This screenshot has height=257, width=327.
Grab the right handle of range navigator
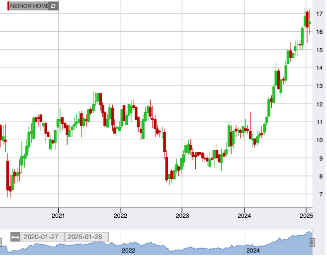pos(312,243)
